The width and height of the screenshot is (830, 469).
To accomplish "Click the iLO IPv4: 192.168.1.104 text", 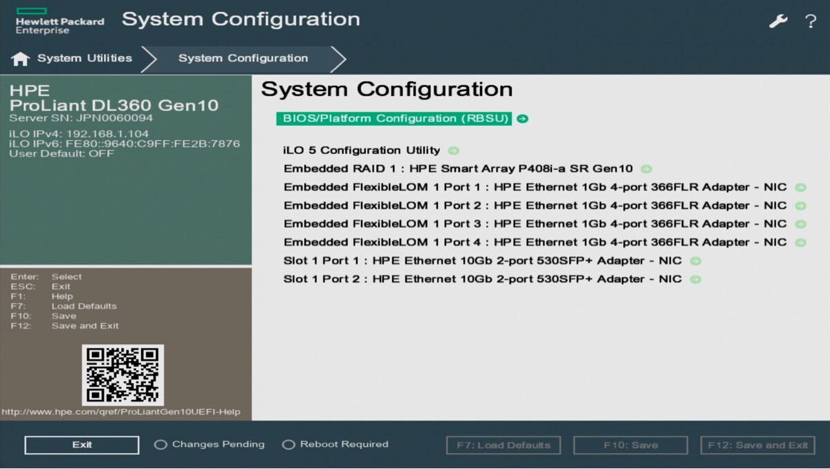I will [79, 134].
